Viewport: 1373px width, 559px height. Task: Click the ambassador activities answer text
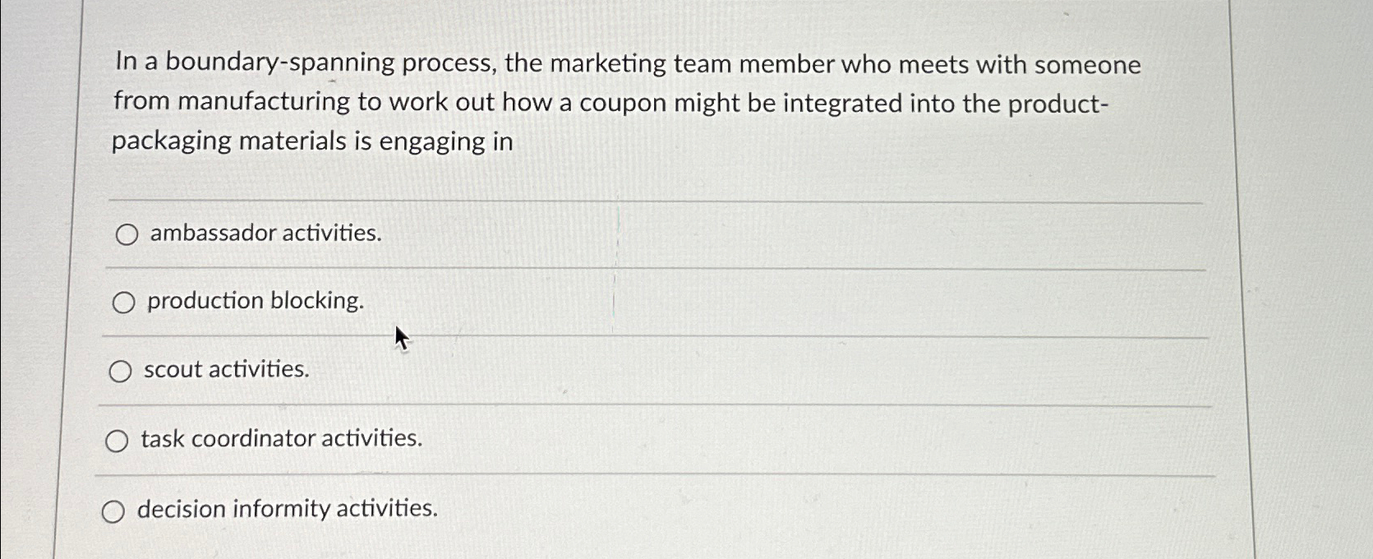(x=264, y=233)
